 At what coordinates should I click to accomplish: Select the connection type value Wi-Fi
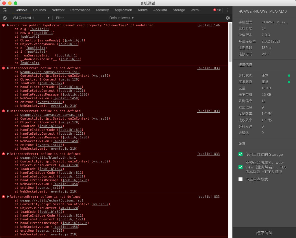click(266, 54)
